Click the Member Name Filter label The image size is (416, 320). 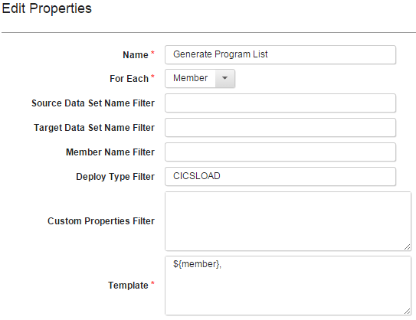110,152
